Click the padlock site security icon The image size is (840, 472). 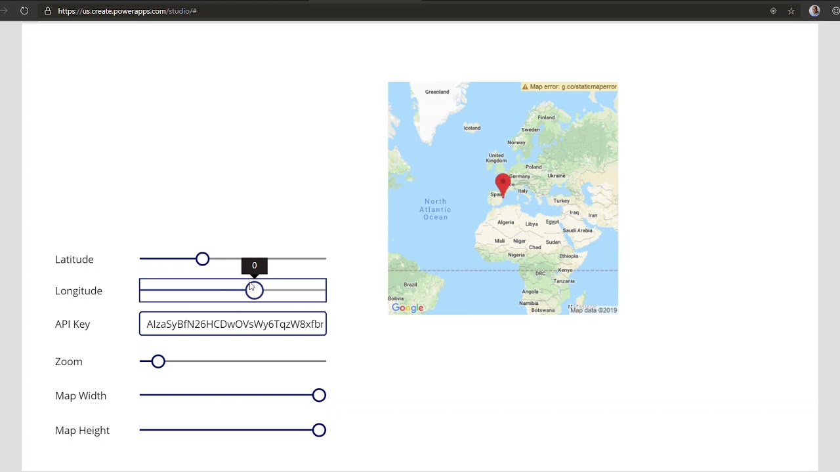pos(47,10)
